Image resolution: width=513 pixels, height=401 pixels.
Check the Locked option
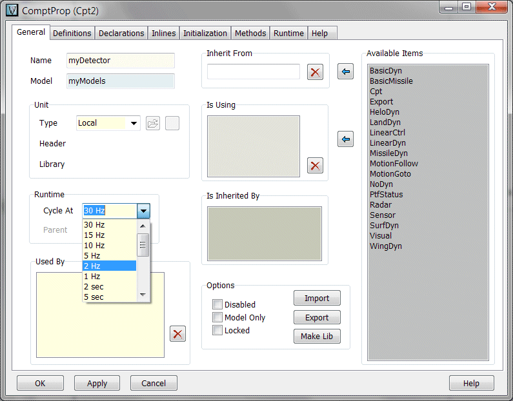tap(217, 330)
